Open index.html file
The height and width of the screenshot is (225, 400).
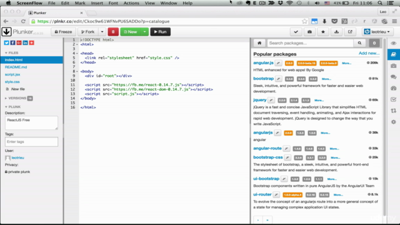coord(31,60)
